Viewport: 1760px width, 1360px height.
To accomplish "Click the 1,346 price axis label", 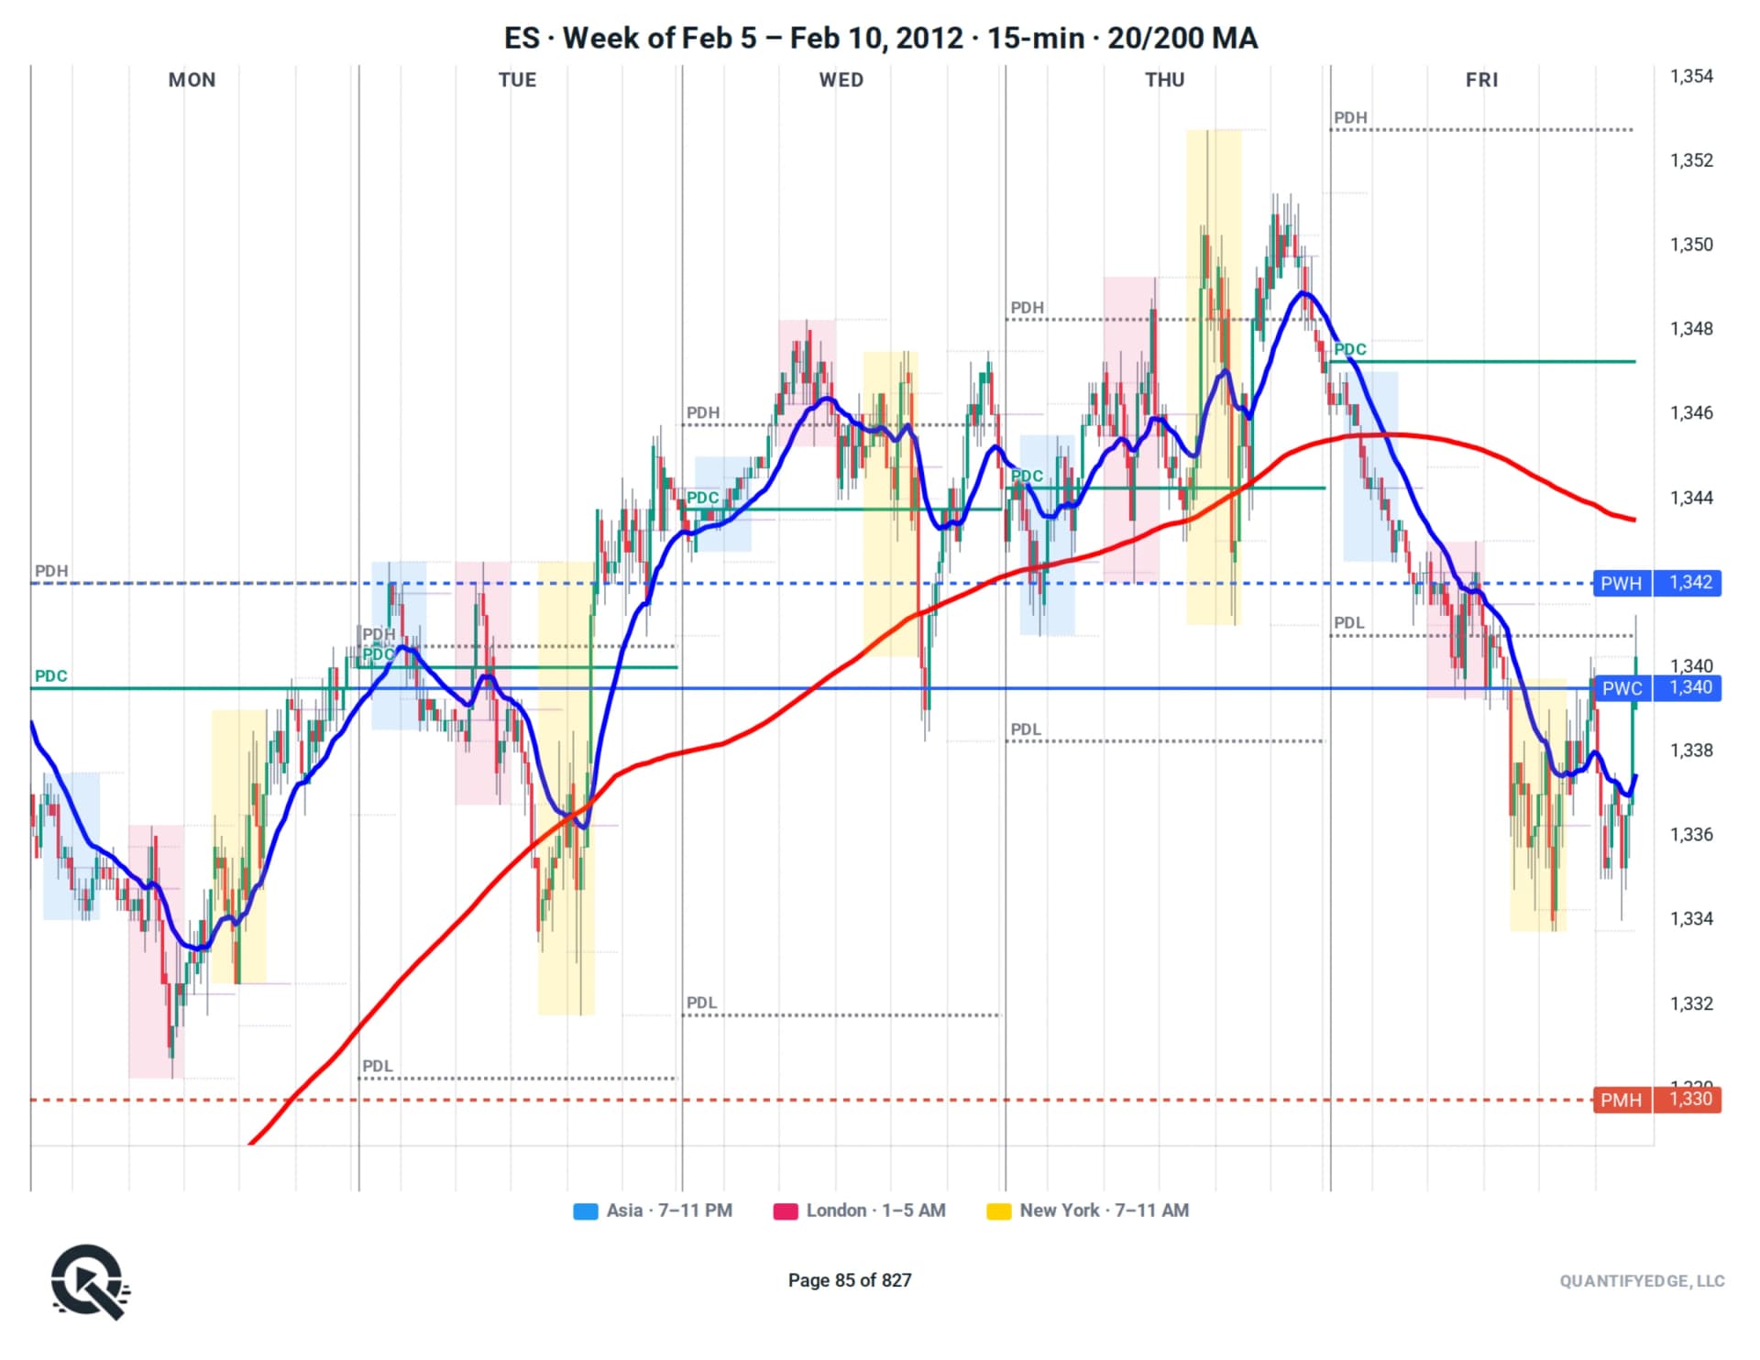I will pos(1691,413).
